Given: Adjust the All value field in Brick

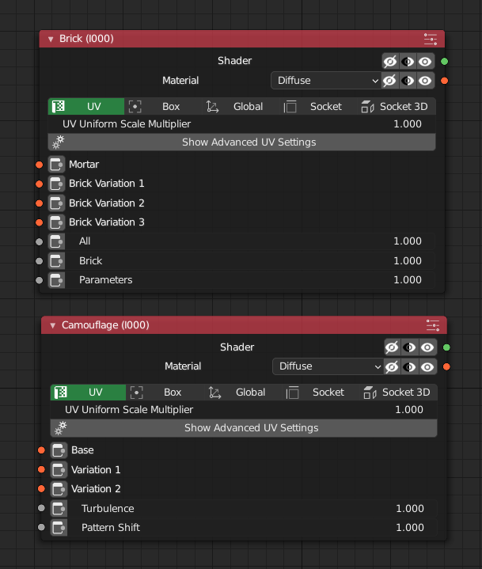Looking at the screenshot, I should 251,241.
